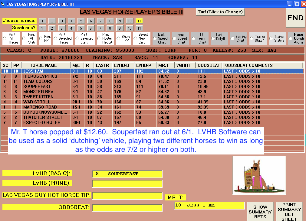Click the horse reading Bible mascot image
The image size is (306, 221).
[259, 175]
